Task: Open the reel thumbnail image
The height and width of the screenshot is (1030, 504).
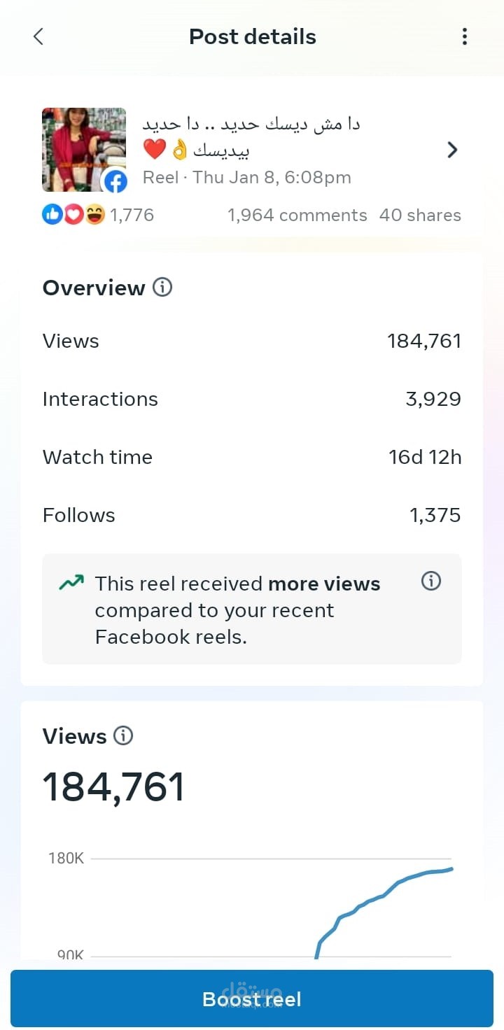Action: coord(84,149)
